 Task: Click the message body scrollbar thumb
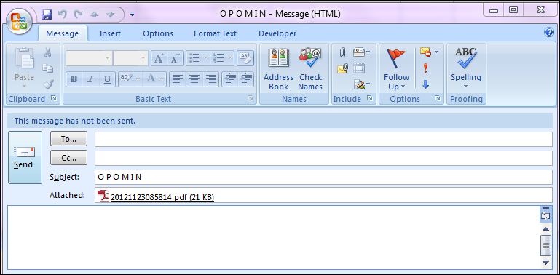(x=545, y=245)
